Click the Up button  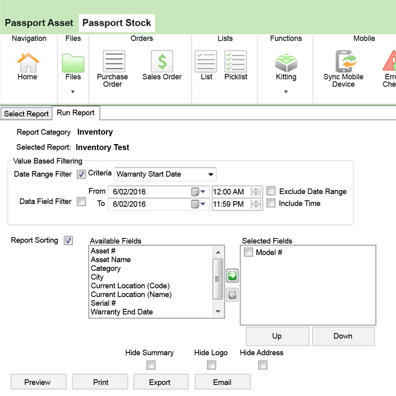278,336
